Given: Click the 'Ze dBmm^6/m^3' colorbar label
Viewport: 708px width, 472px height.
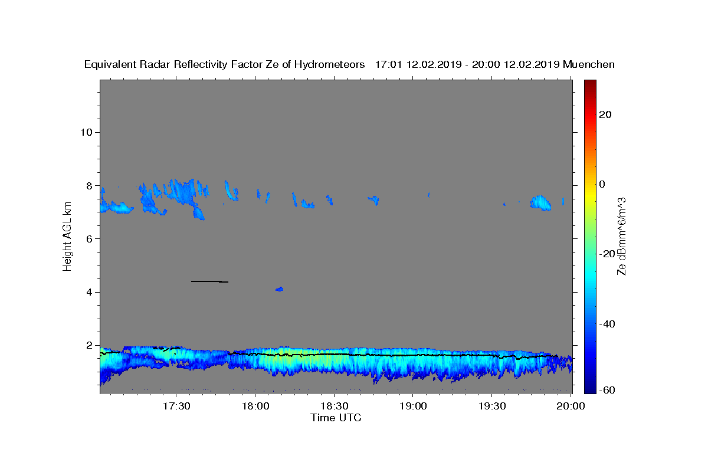Looking at the screenshot, I should [621, 236].
